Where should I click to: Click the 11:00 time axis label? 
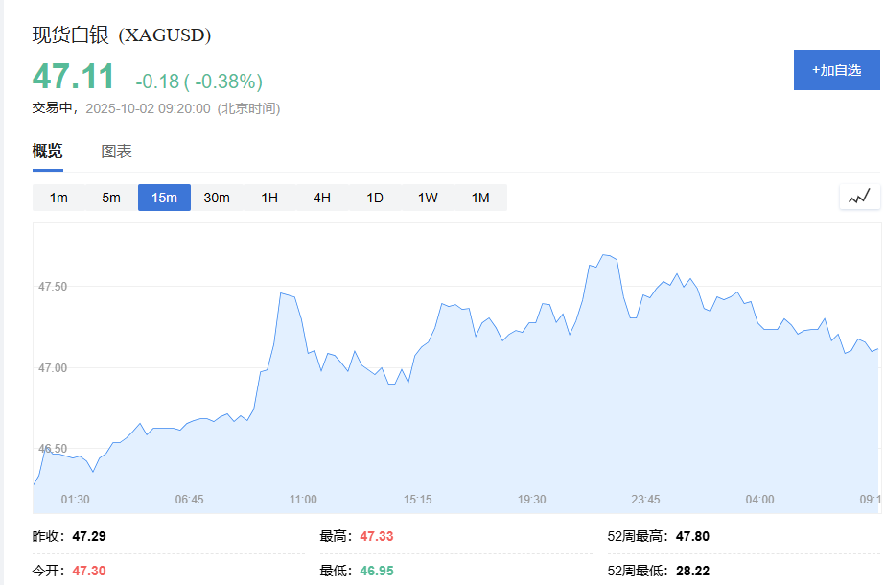pos(303,500)
